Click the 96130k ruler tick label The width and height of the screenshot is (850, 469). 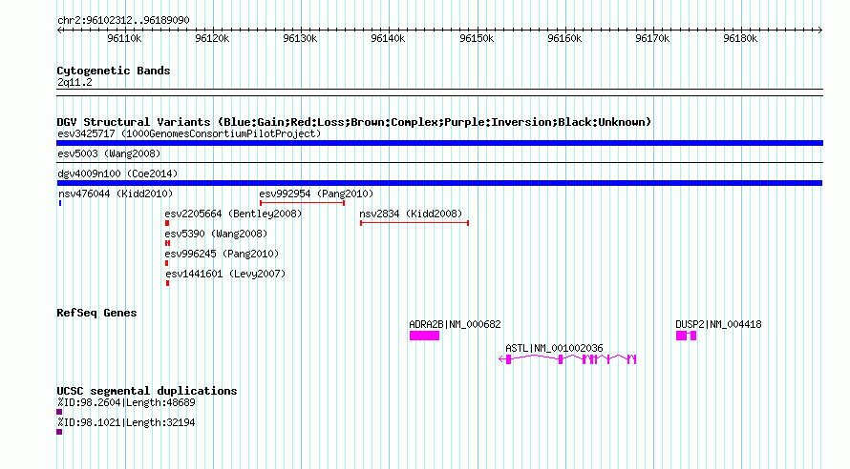[x=300, y=39]
